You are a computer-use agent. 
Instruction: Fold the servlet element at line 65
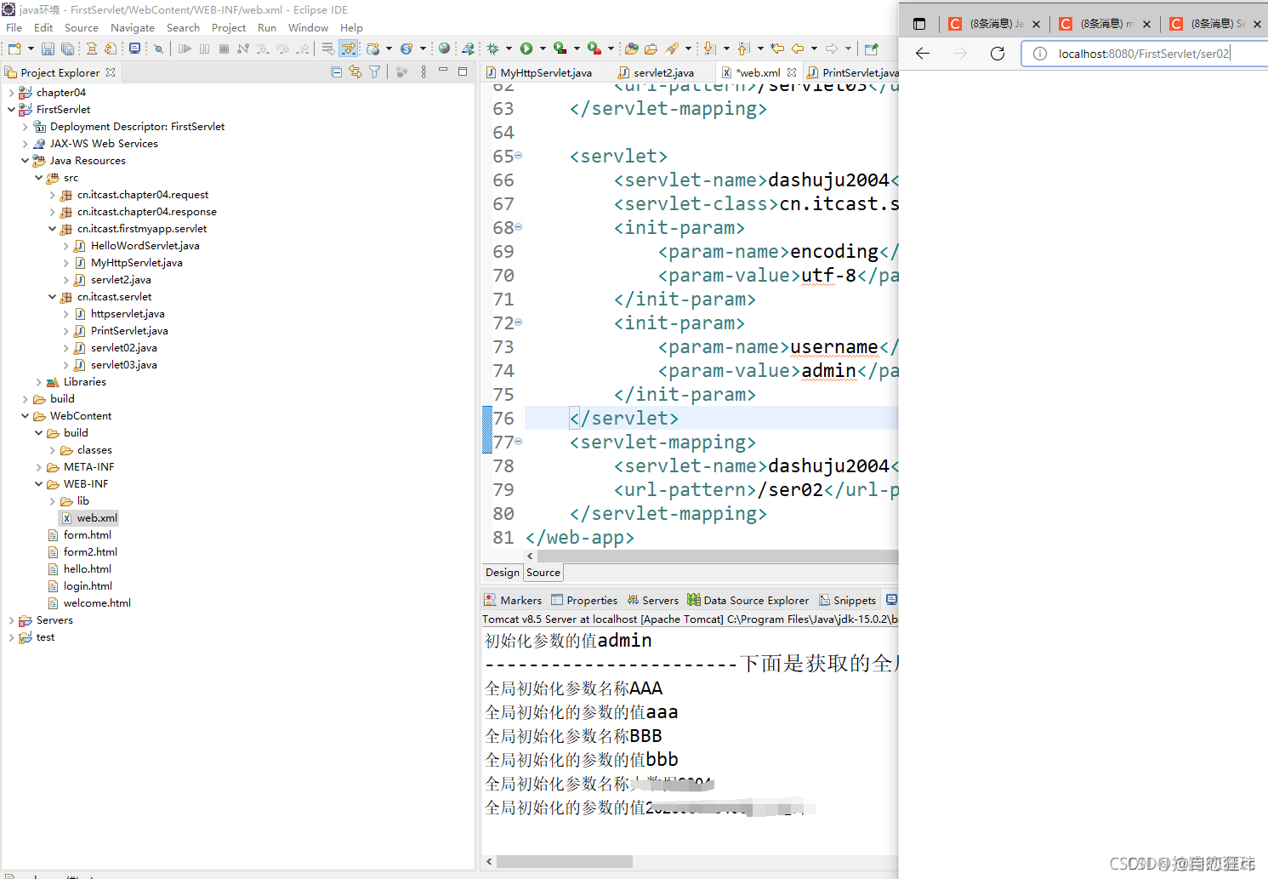(518, 156)
